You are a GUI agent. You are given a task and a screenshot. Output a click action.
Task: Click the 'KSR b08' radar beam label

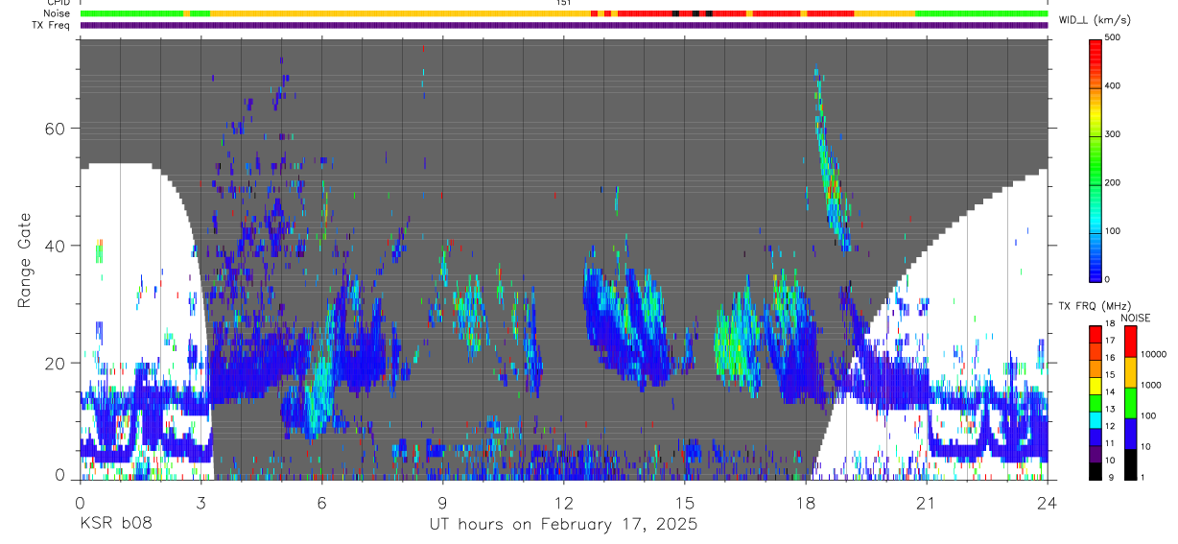pos(115,524)
